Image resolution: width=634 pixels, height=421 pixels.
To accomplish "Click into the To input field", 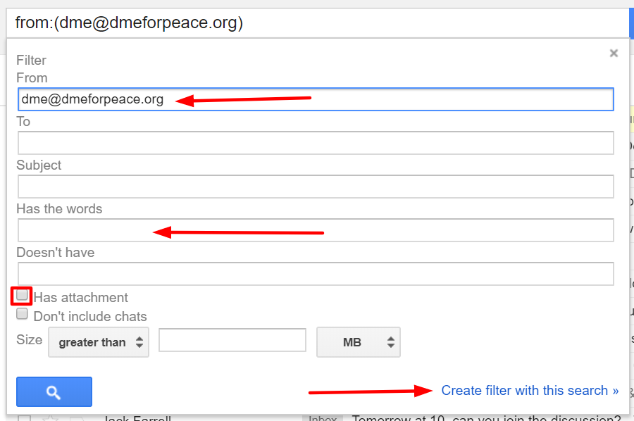I will click(x=316, y=143).
